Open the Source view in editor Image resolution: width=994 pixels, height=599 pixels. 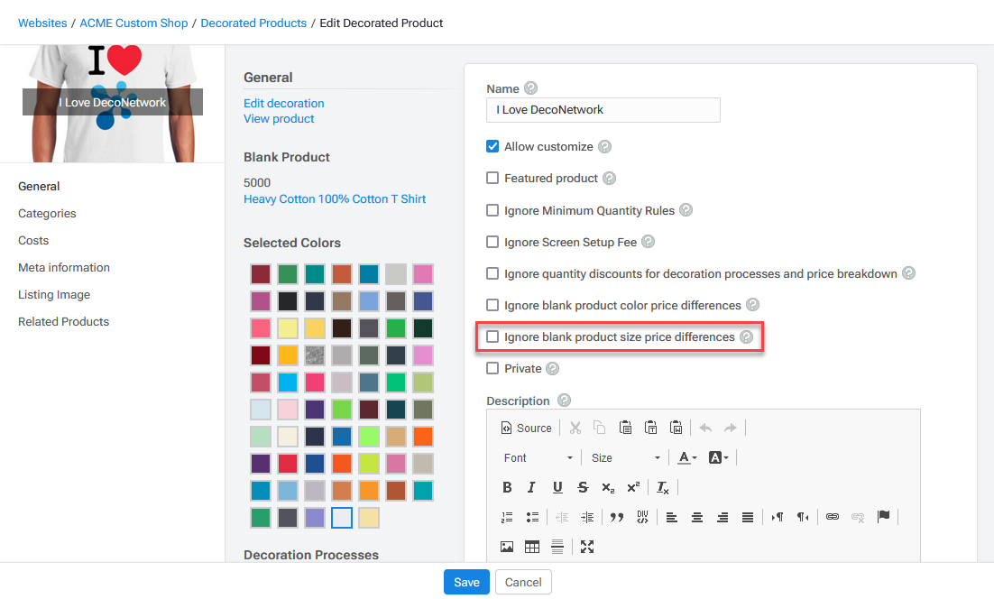point(526,428)
